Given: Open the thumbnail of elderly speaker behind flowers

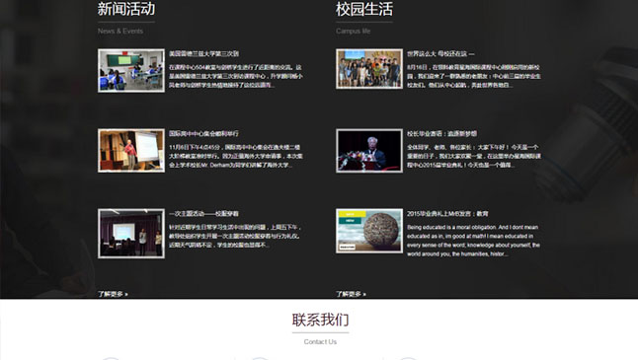Looking at the screenshot, I should pos(369,150).
